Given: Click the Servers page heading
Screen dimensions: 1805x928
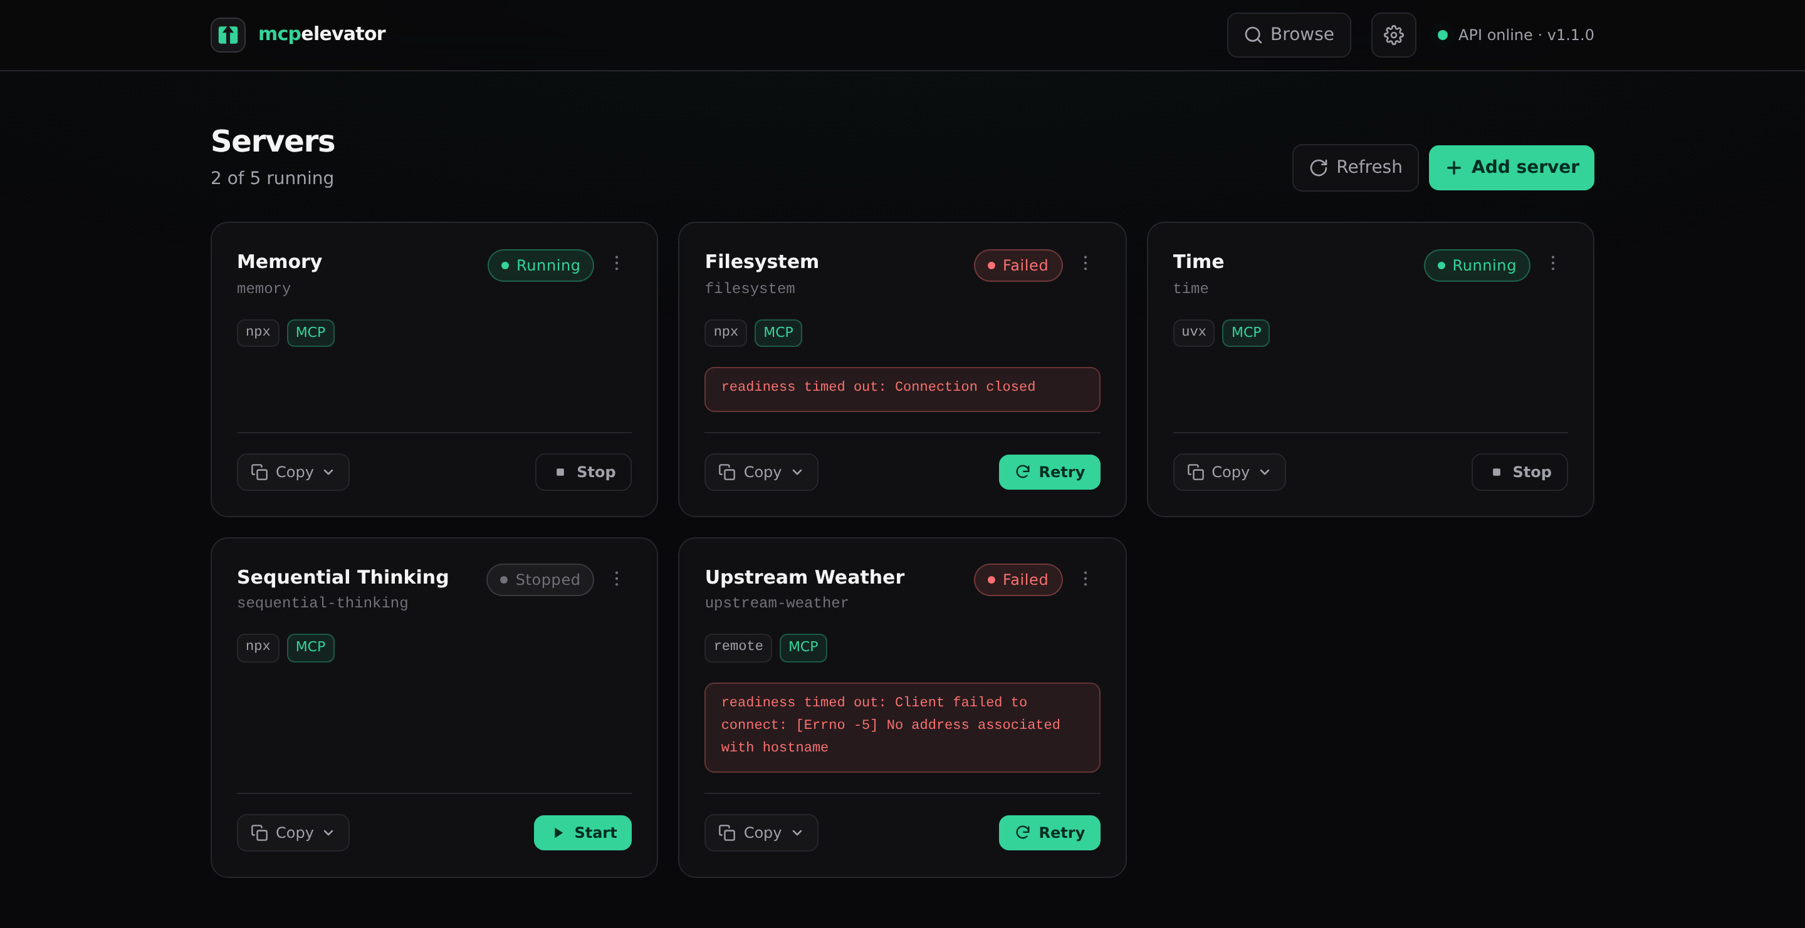Looking at the screenshot, I should click(273, 141).
